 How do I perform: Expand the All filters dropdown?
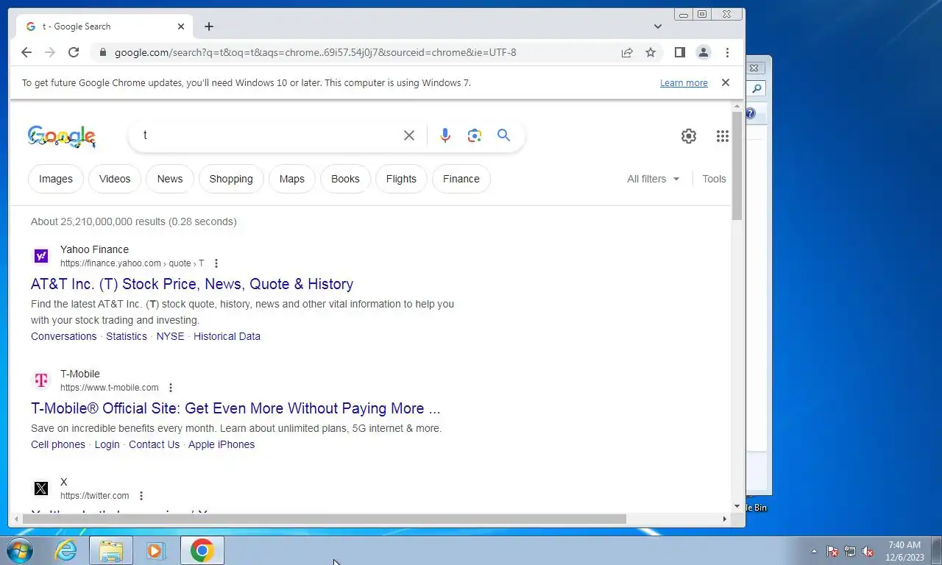click(x=654, y=179)
